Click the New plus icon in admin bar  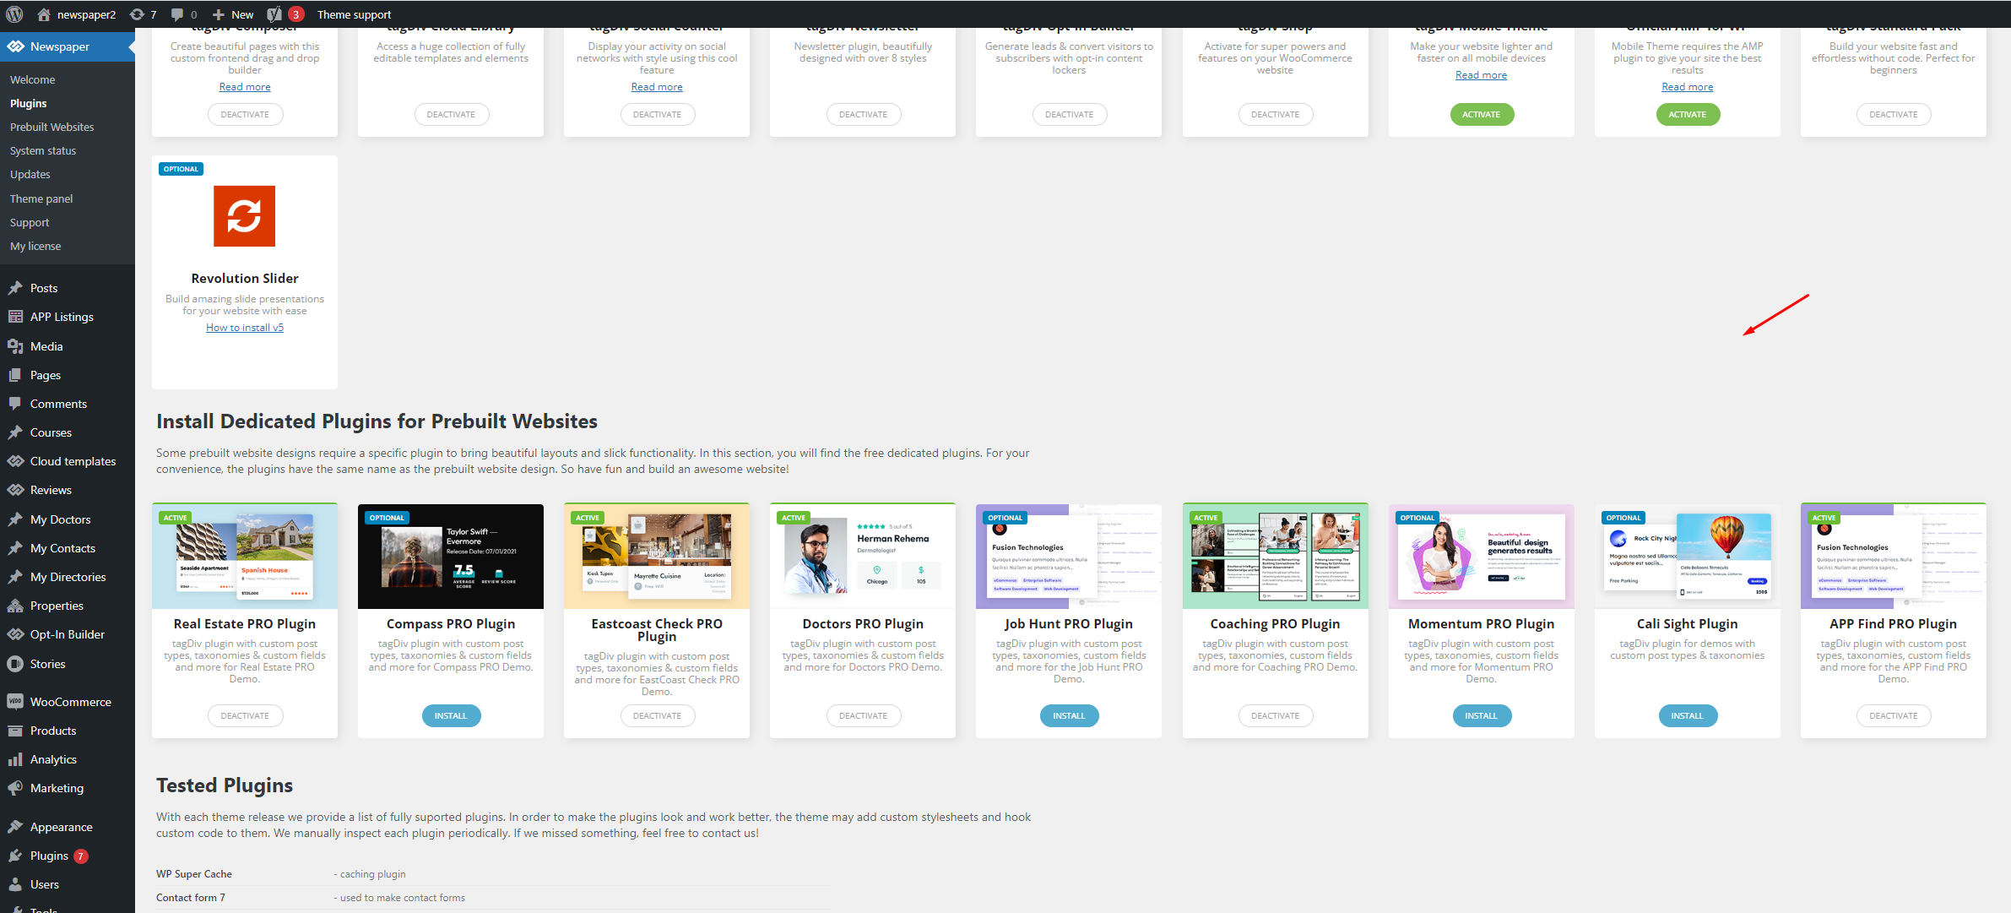pyautogui.click(x=218, y=14)
